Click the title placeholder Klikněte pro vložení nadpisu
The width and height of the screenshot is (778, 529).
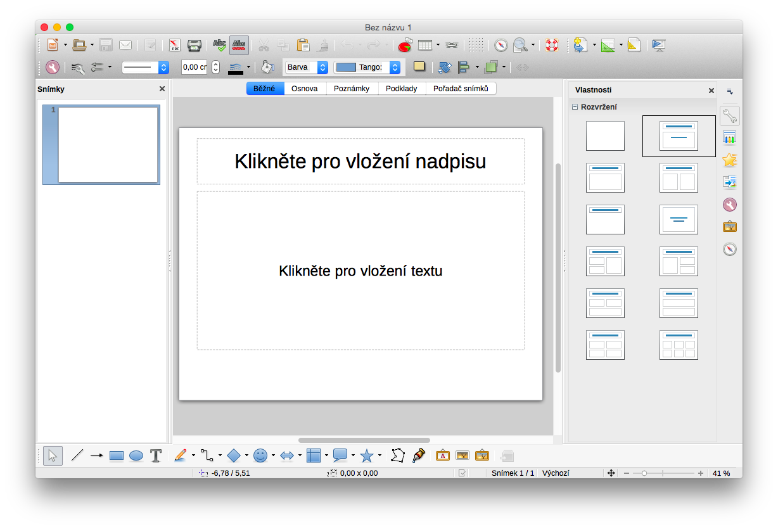[360, 162]
